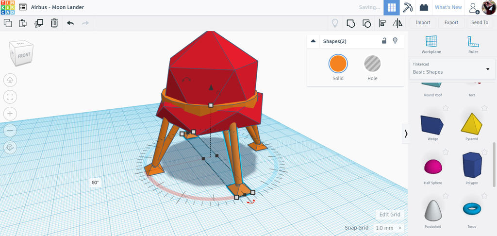Viewport: 497px width, 236px height.
Task: Click the Duplicate and repeat icon
Action: (x=39, y=23)
